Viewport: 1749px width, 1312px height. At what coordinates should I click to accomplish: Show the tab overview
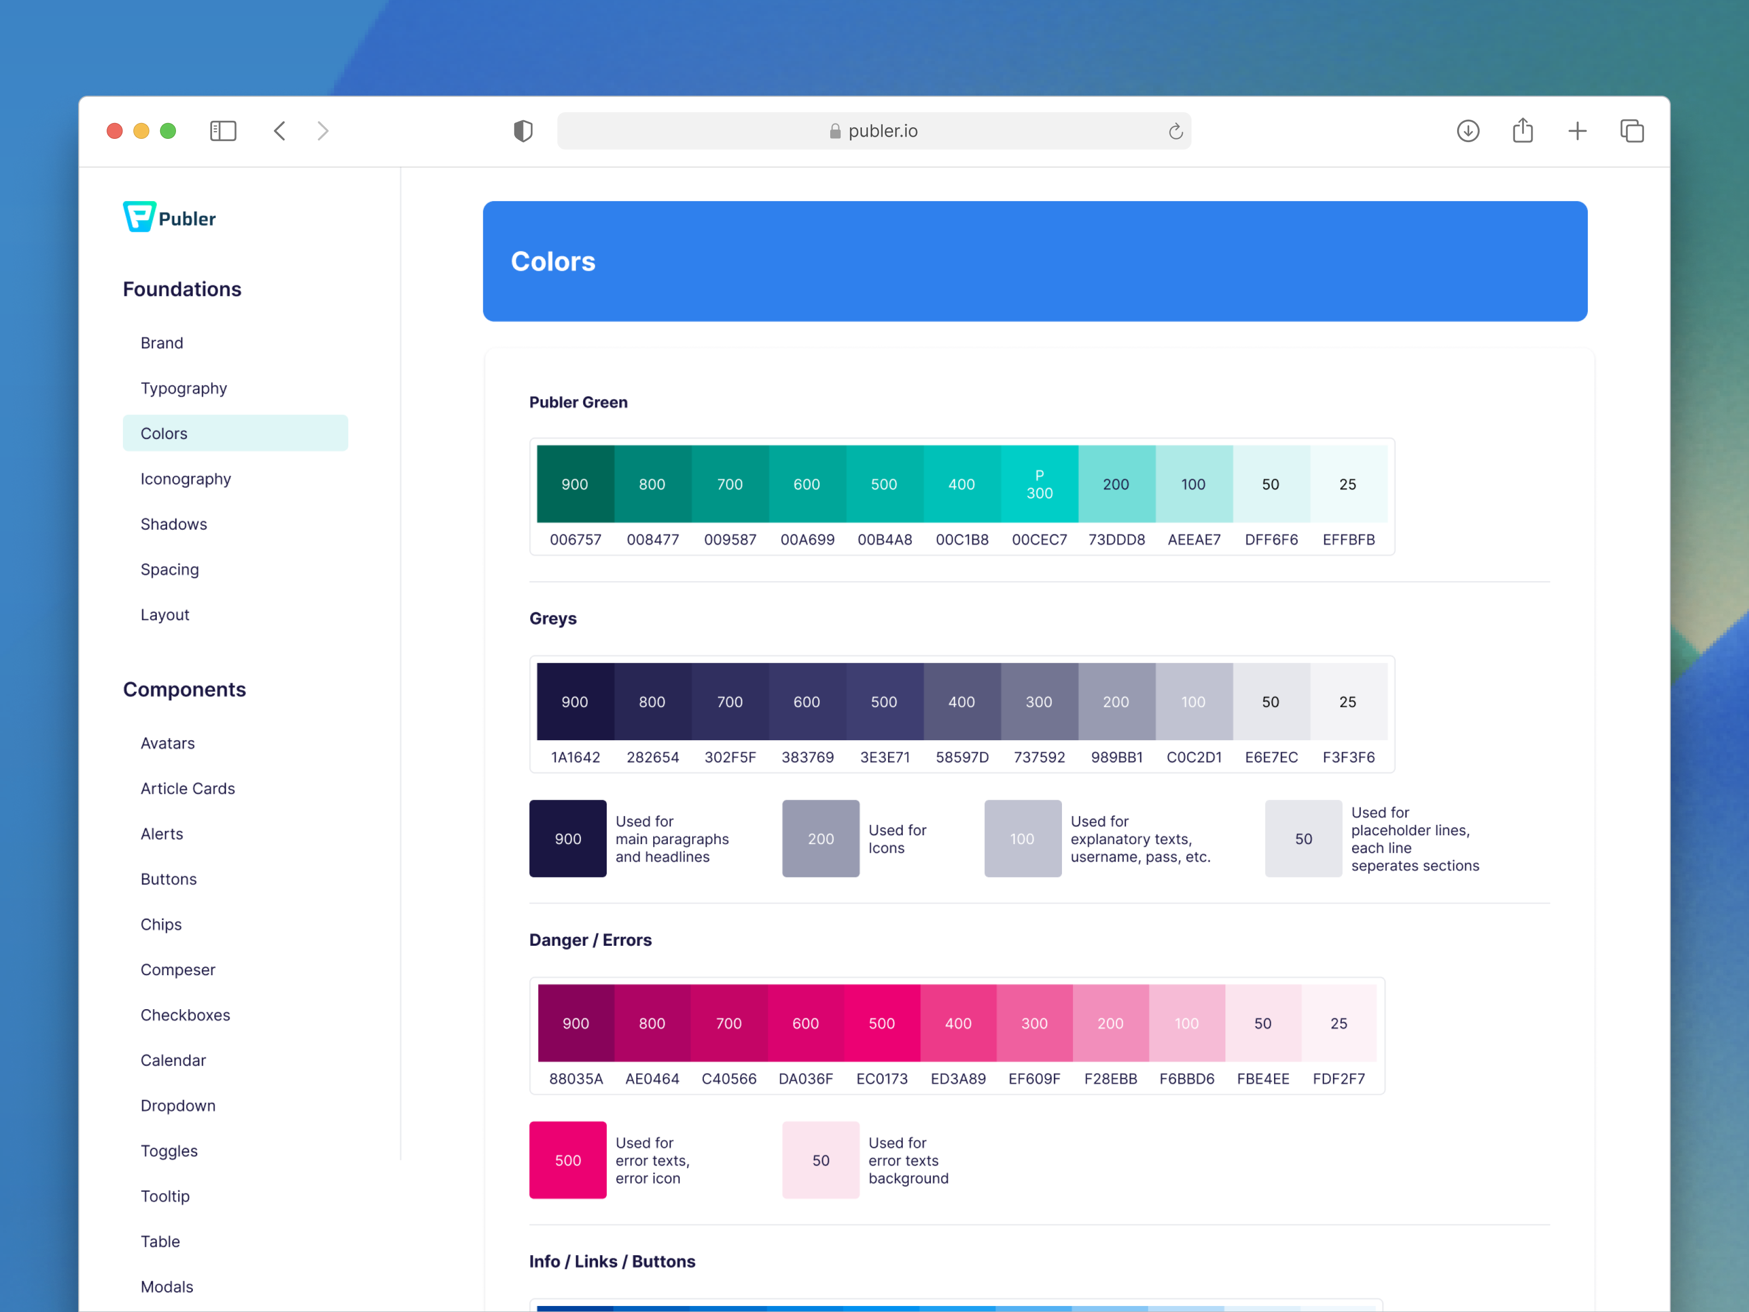pos(1631,131)
